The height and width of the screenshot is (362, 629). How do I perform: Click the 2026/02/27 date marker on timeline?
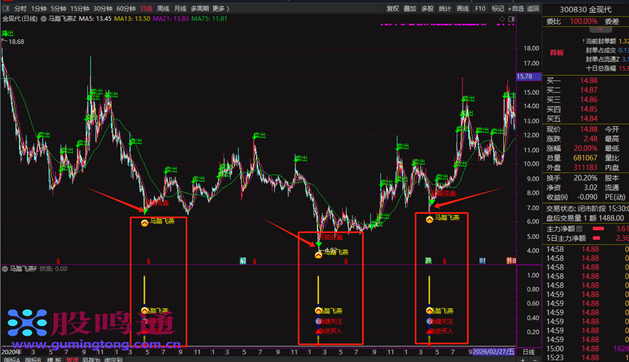pyautogui.click(x=494, y=352)
